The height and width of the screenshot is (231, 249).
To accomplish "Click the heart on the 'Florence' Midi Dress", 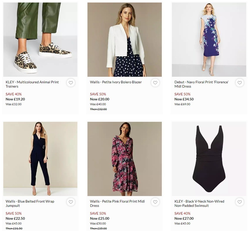I will (239, 83).
